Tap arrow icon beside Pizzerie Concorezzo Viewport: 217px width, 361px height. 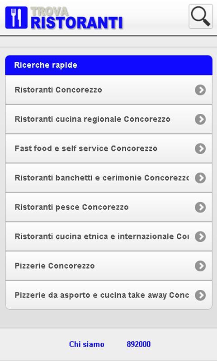pos(200,266)
